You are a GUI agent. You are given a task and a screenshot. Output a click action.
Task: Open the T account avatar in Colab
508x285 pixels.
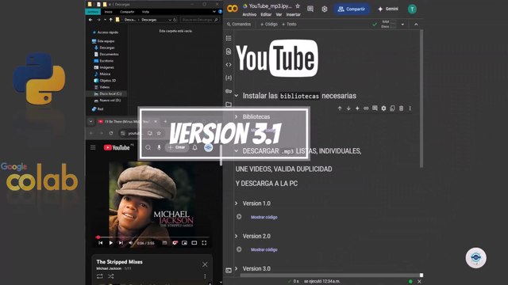click(412, 9)
